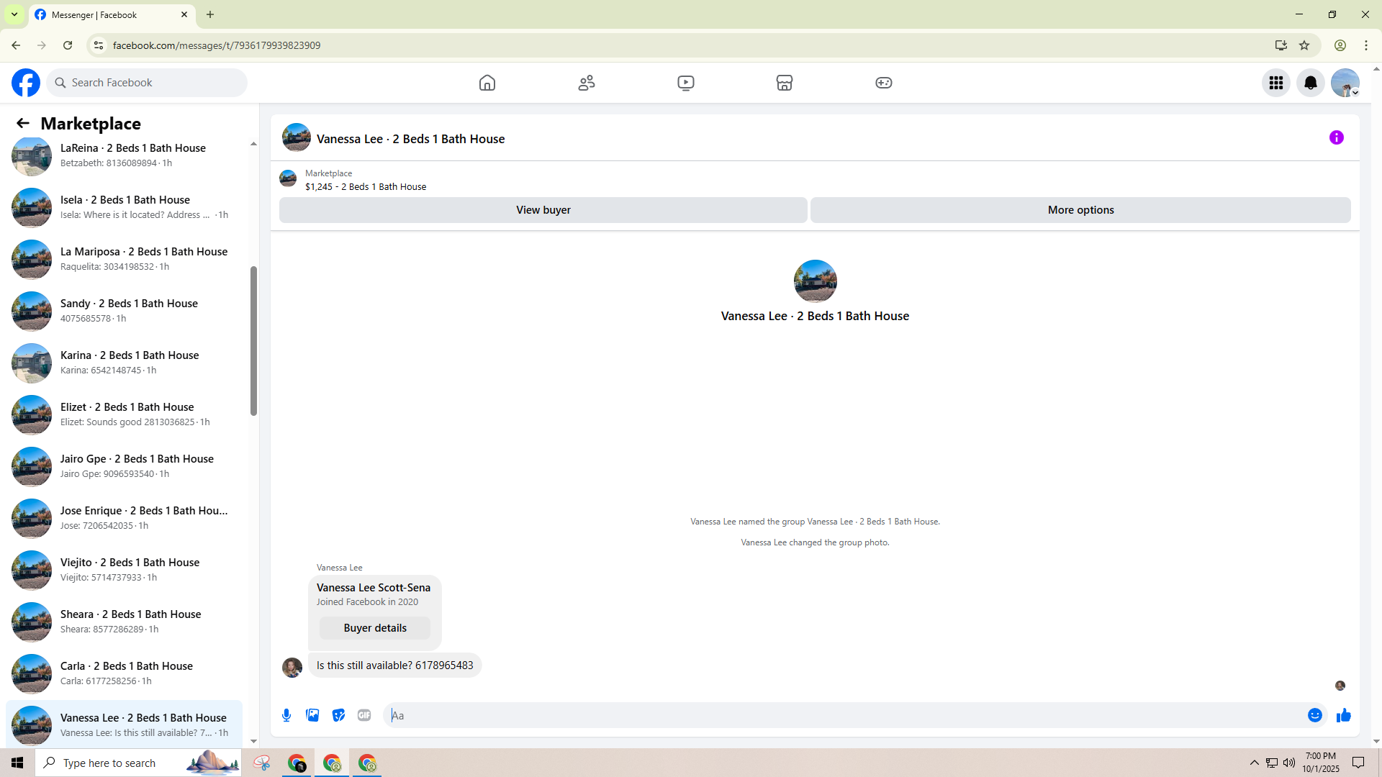Select the Vanessa Lee conversation in the list
1382x777 pixels.
pos(124,724)
